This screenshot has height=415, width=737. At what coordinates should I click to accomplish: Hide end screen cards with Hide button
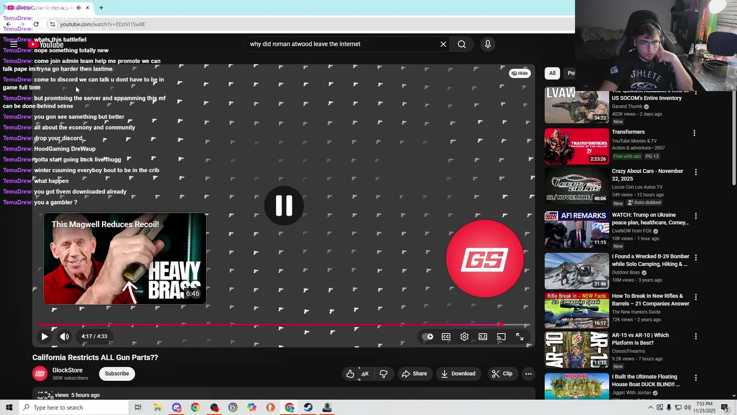pos(519,73)
